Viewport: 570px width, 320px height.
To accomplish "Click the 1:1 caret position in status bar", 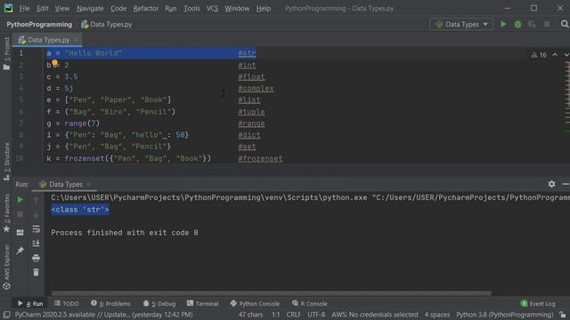I will [x=276, y=315].
